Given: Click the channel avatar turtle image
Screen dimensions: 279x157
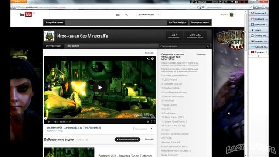Looking at the screenshot, I should (49, 36).
